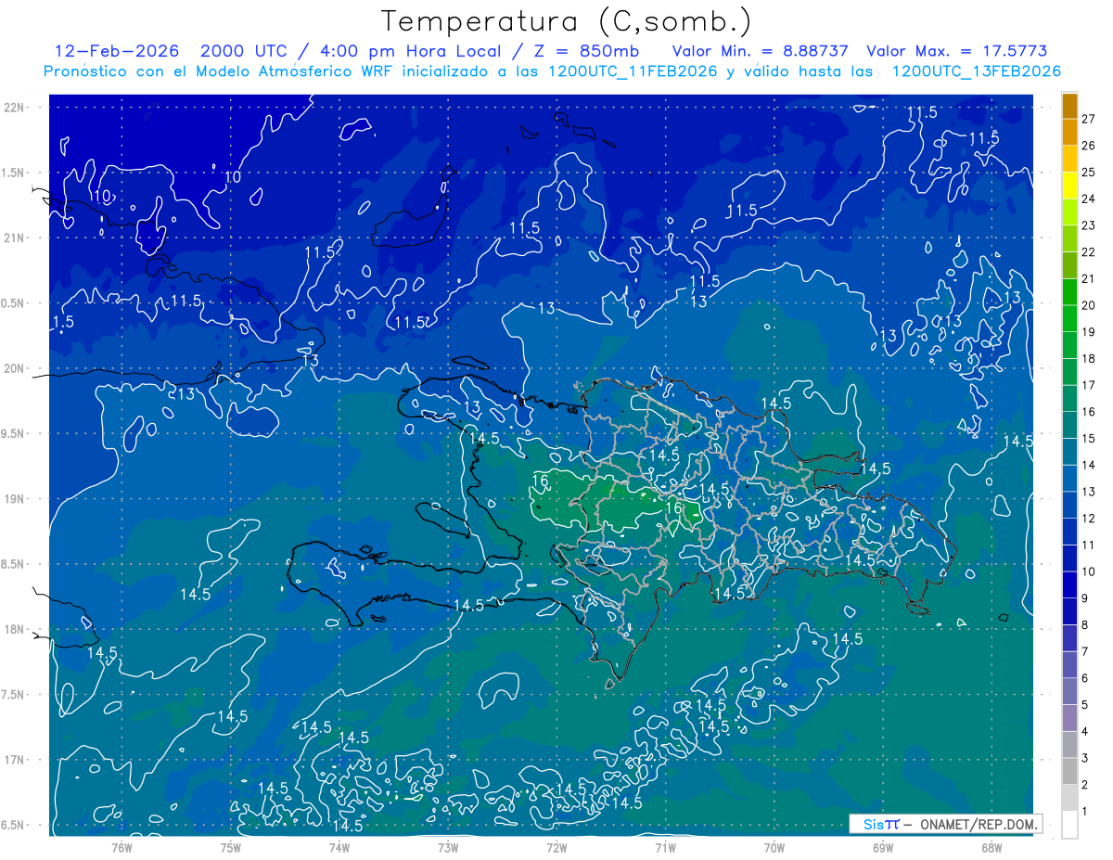Click the '17' color scale label
Screen dimensions: 1113x860
(1088, 385)
